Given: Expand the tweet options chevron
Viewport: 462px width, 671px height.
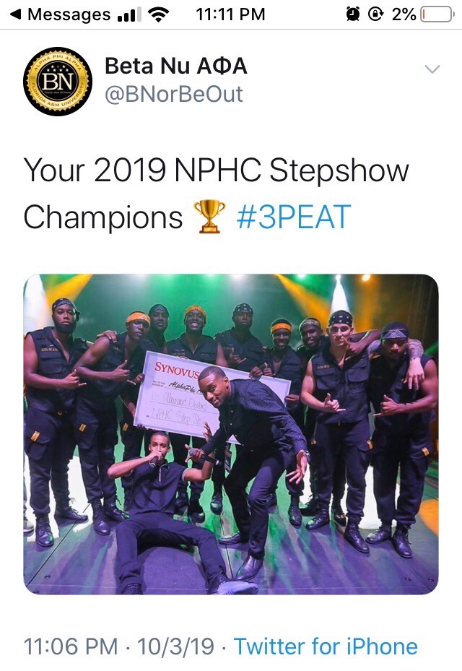Looking at the screenshot, I should (x=432, y=69).
